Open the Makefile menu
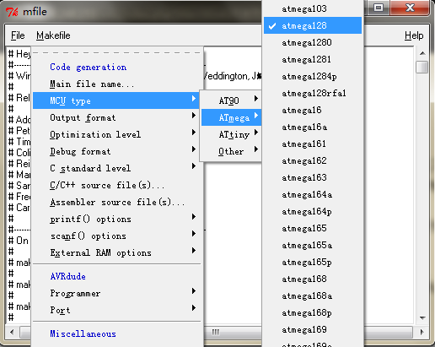This screenshot has width=435, height=347. (x=53, y=35)
